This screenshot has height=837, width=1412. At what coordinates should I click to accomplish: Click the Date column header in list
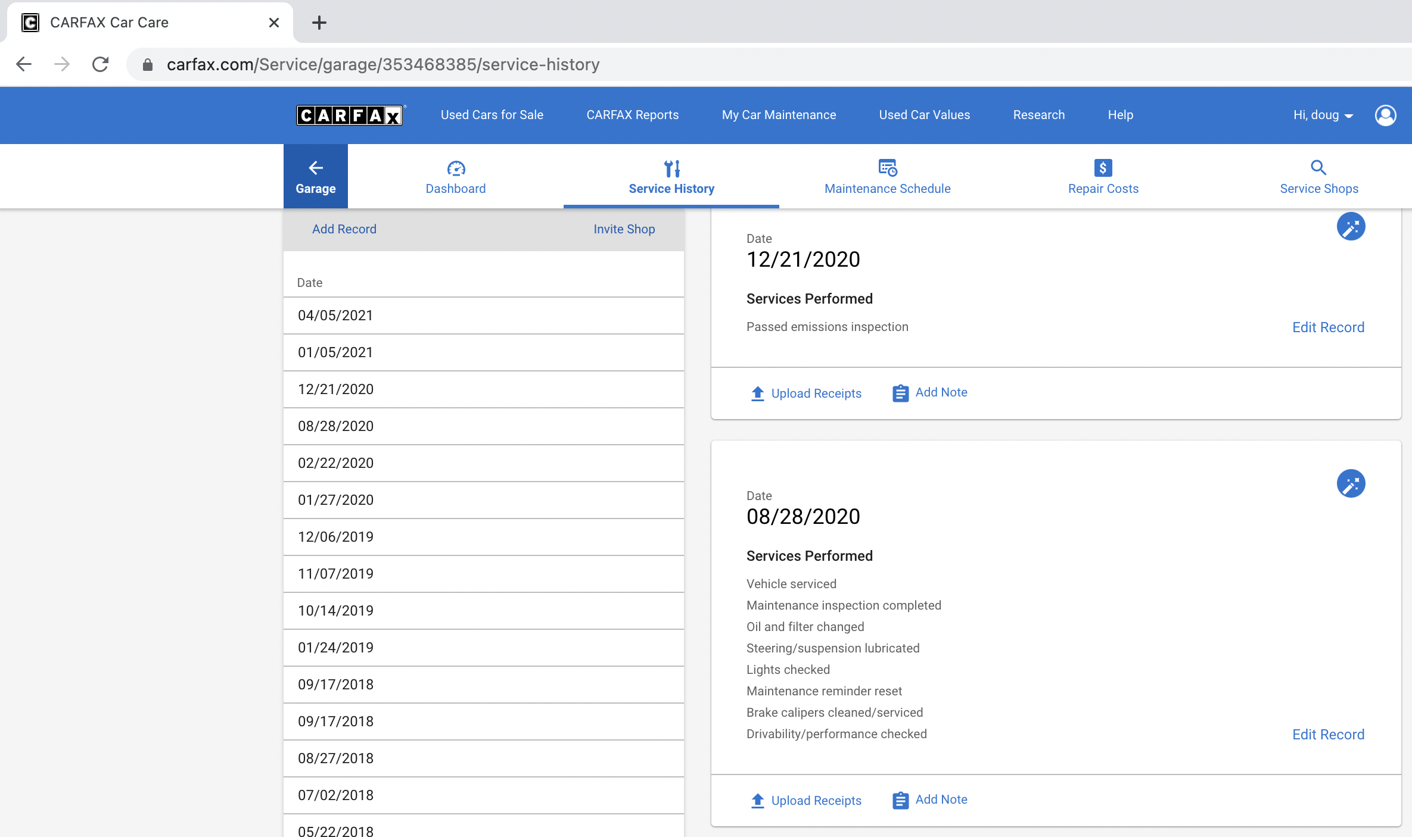pos(310,283)
